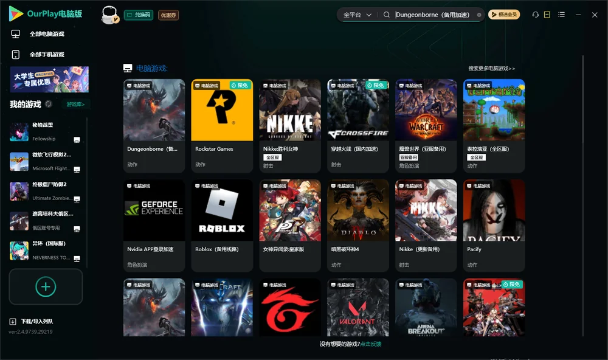Open the Nvidia APP登录加速 GeForce card
This screenshot has width=608, height=360.
tap(154, 226)
